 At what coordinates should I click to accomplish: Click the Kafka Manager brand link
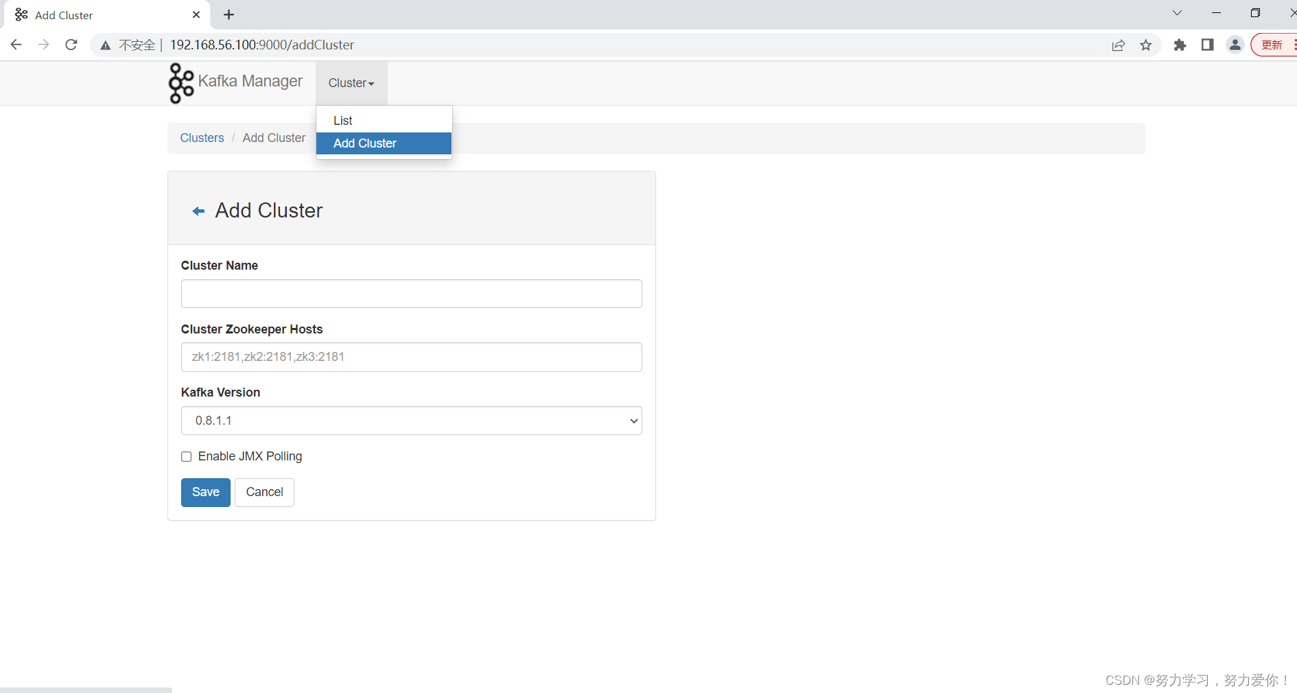coord(250,81)
